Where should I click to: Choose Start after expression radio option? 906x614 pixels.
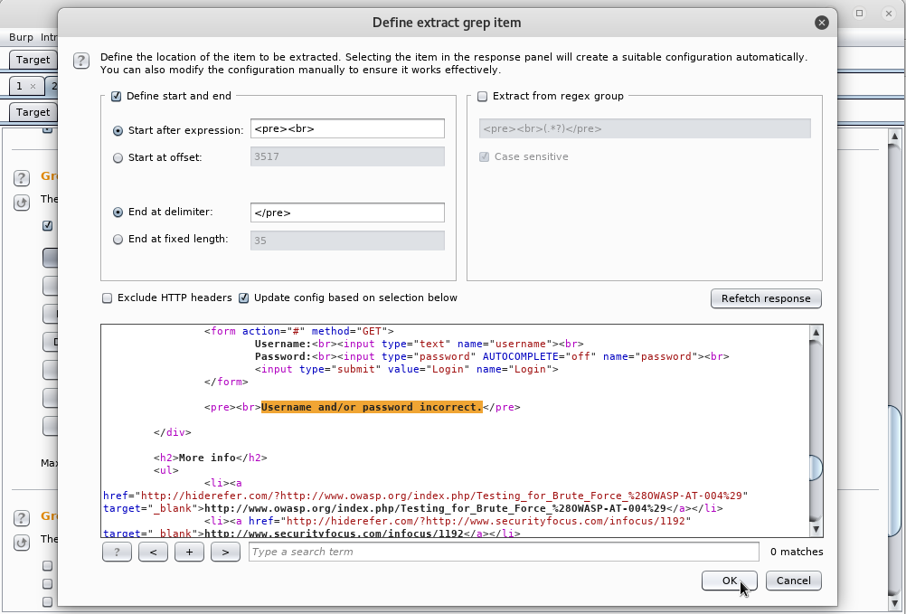(118, 130)
